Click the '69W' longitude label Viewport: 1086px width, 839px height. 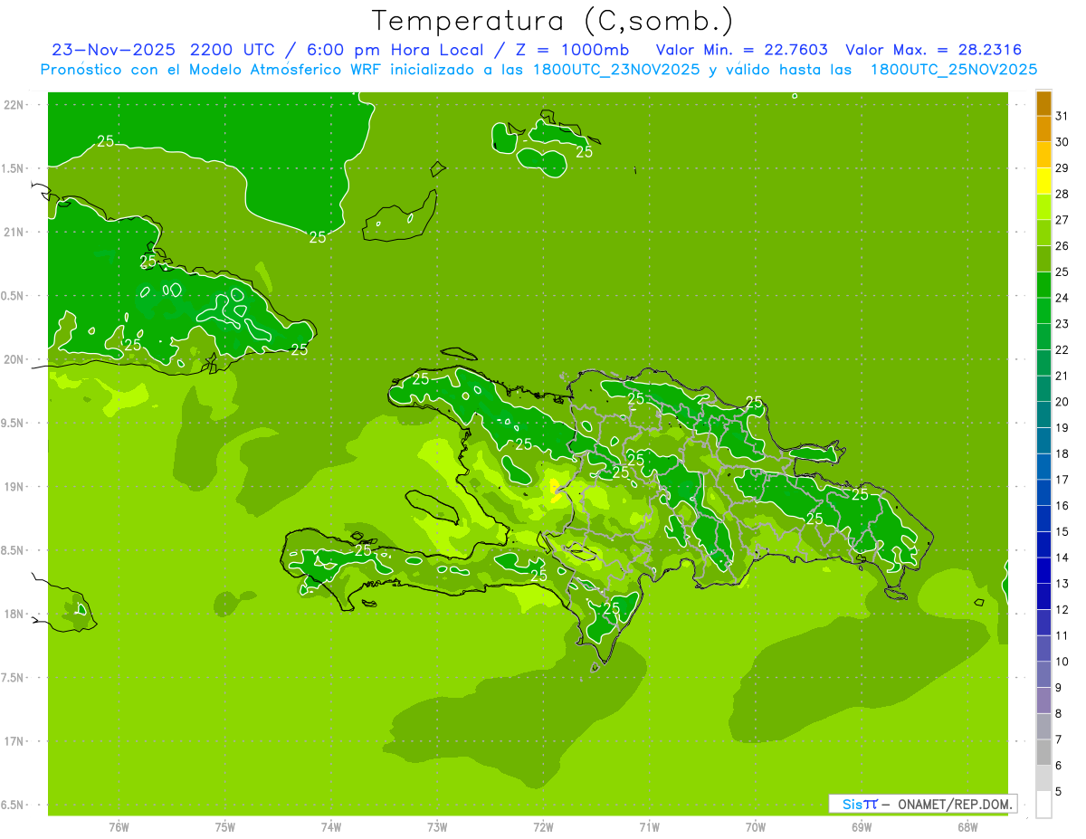tap(862, 827)
